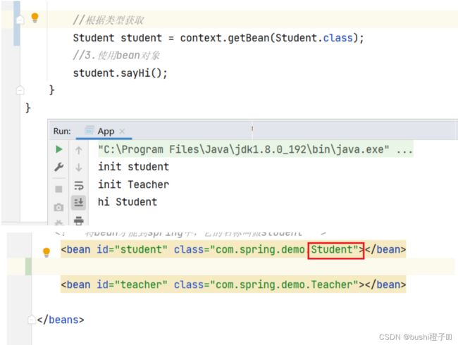Click the lightbulb icon beside student bean line
This screenshot has height=345, width=458.
pos(47,252)
